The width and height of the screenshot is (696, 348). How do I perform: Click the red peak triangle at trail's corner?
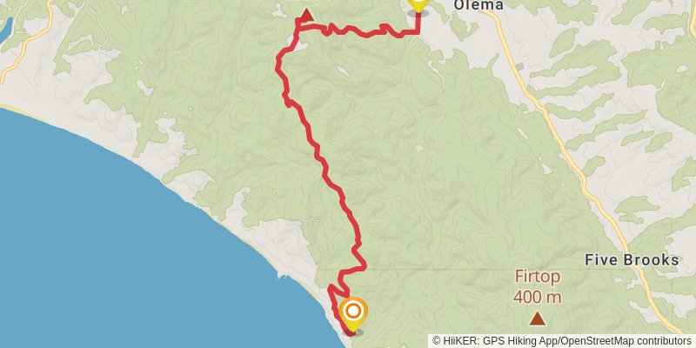click(x=307, y=15)
